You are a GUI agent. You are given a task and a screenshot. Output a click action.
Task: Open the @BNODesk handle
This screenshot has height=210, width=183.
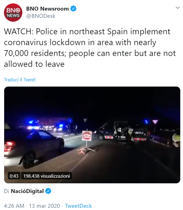coord(41,16)
